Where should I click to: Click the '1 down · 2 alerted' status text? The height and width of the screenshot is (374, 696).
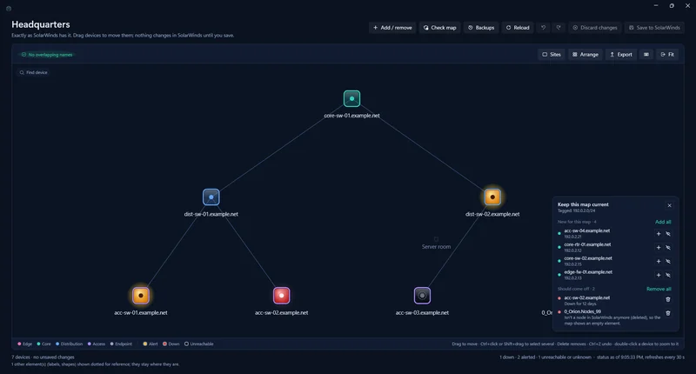tap(517, 357)
